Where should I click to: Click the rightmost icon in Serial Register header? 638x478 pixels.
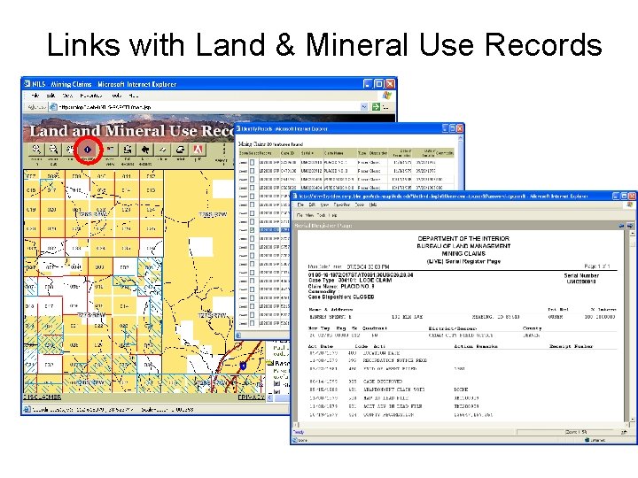(x=630, y=225)
